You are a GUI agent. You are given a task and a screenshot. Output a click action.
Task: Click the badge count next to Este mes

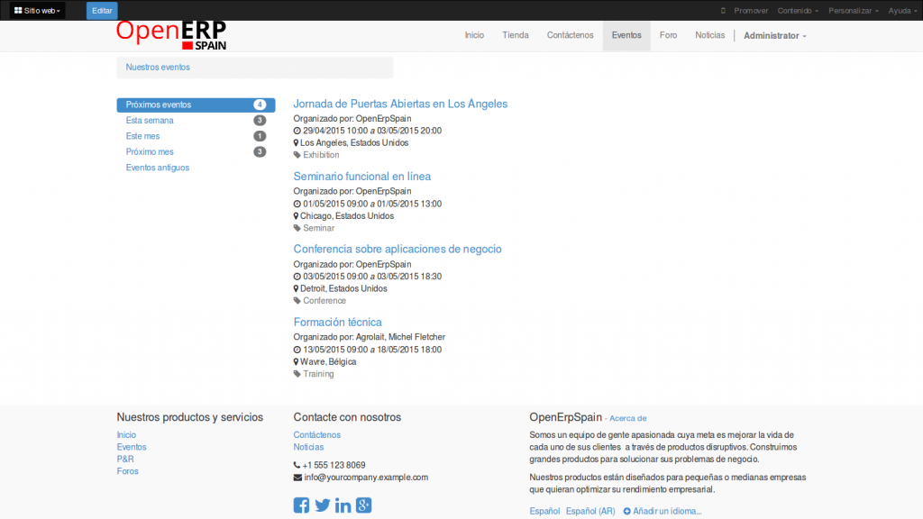(260, 136)
